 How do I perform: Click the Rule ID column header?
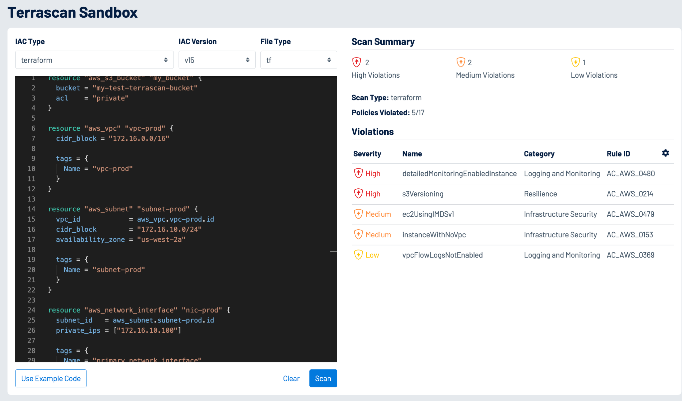pyautogui.click(x=618, y=154)
